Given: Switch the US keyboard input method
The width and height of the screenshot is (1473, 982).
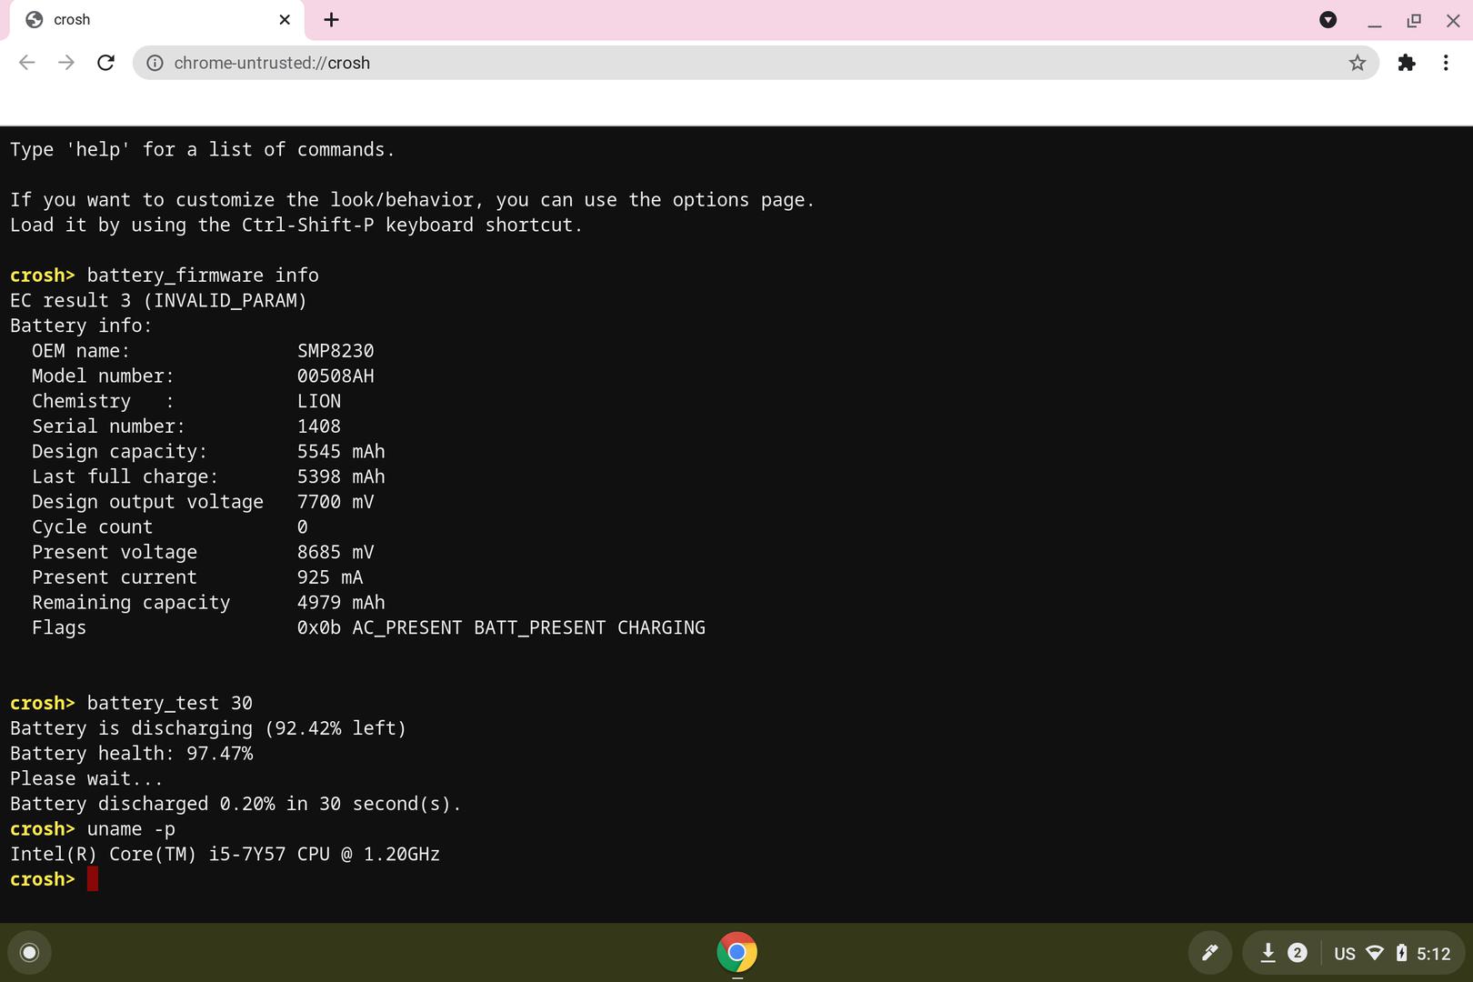Looking at the screenshot, I should pos(1344,953).
